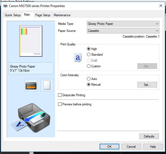Select High print quality

92,49
